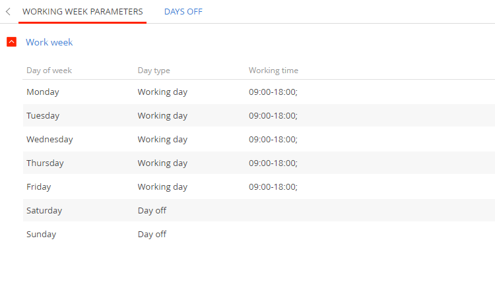Select the Thursday row
Screen dimensions: 495x282
pos(259,163)
